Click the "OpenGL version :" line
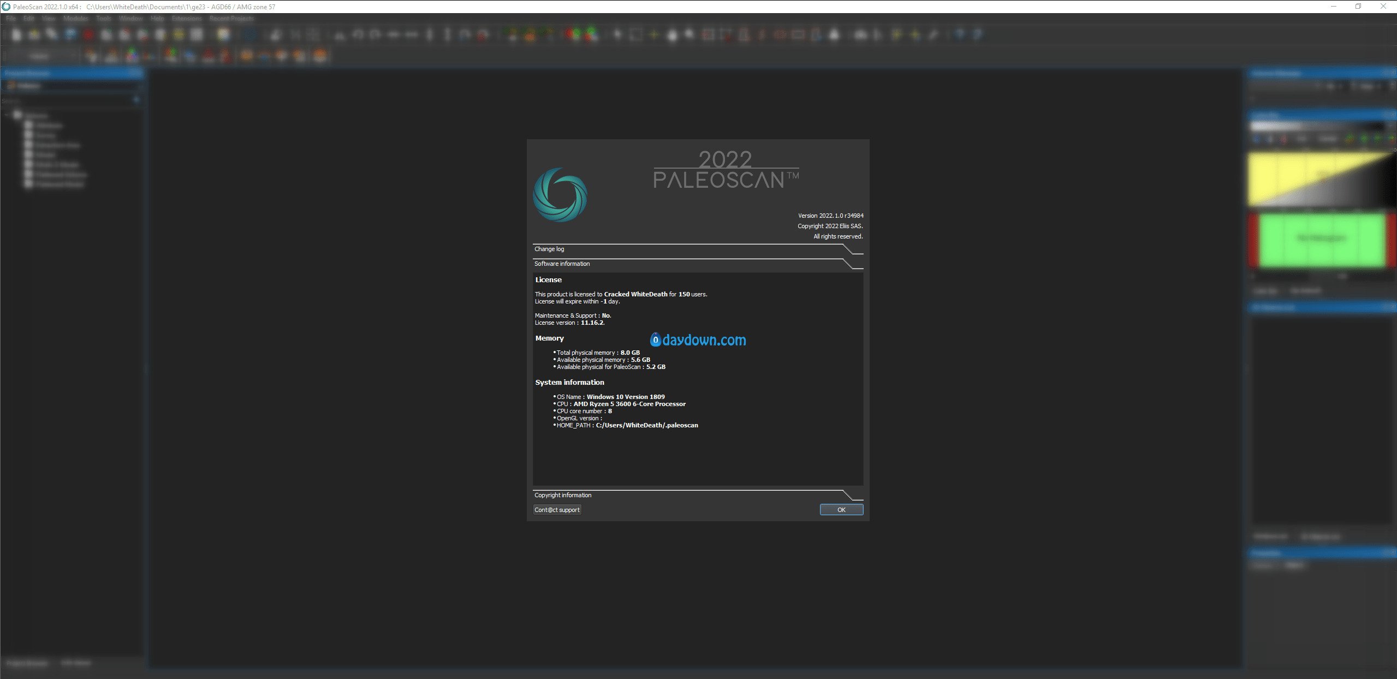 coord(579,418)
